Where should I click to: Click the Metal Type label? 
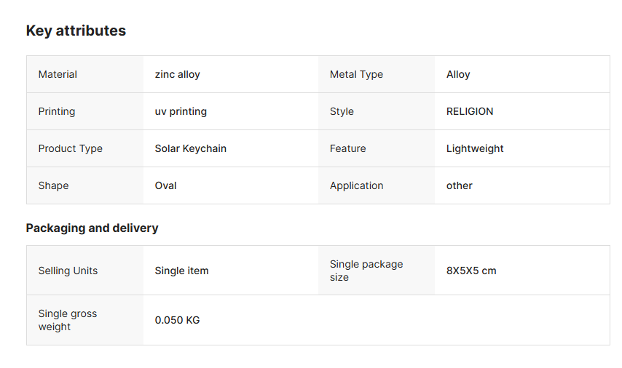tap(356, 74)
